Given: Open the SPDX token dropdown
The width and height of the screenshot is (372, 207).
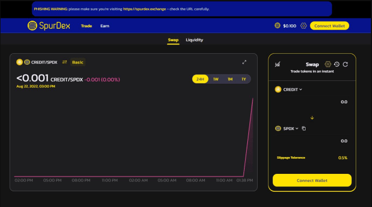Looking at the screenshot, I should click(291, 128).
